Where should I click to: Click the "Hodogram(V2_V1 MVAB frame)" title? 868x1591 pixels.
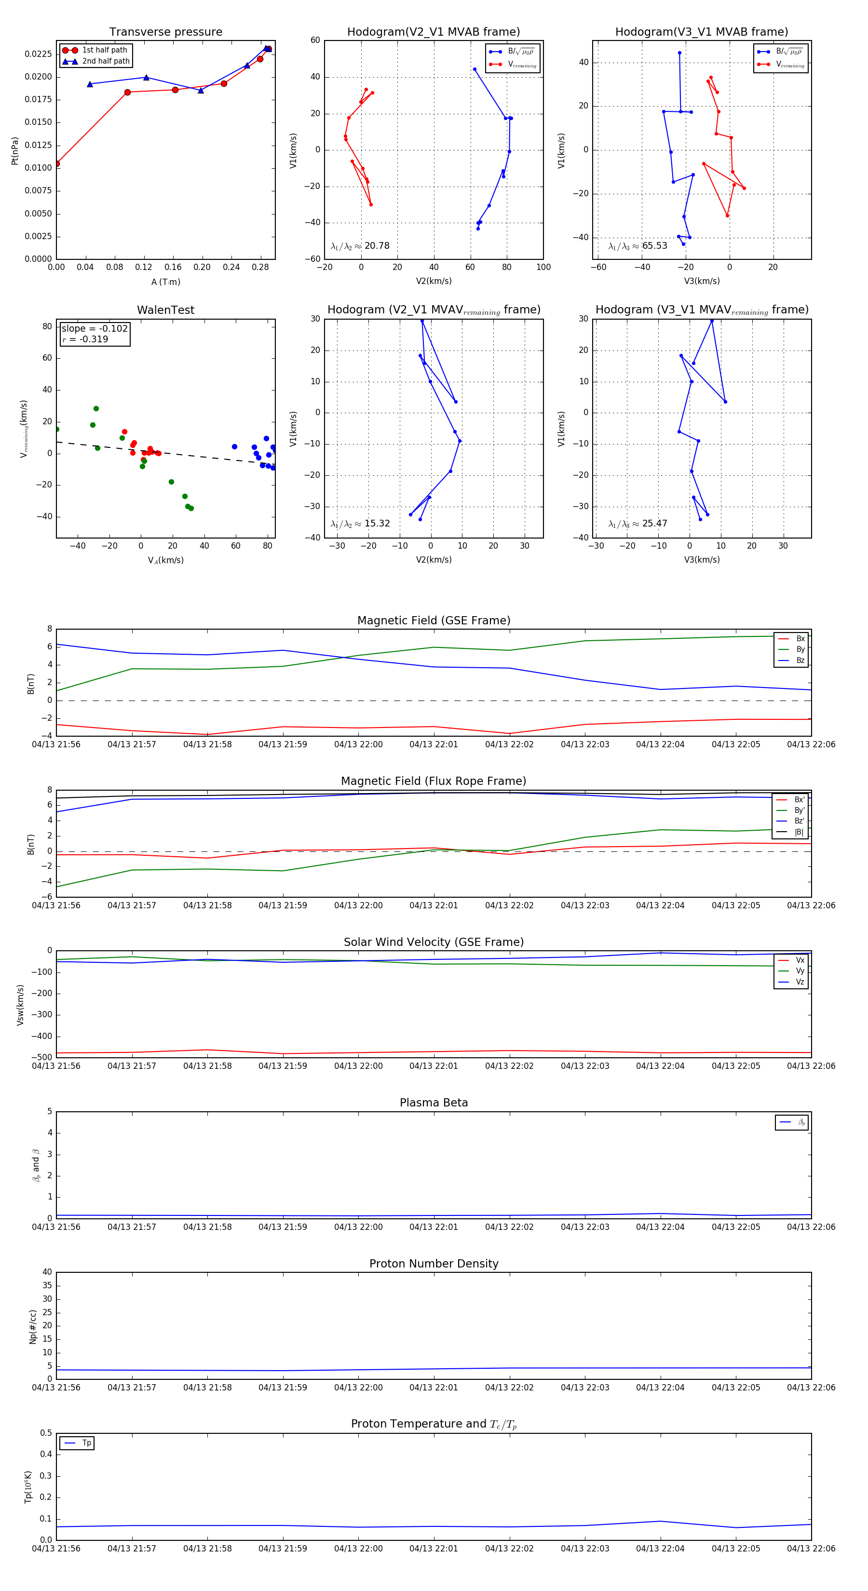click(x=434, y=32)
